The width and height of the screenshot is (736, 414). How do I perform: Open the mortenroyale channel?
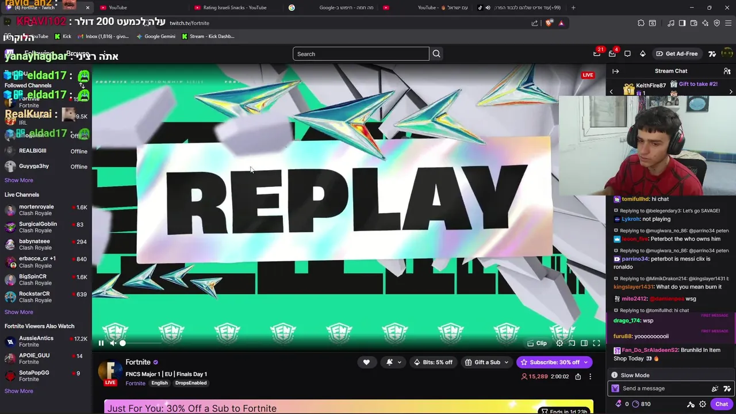46,210
